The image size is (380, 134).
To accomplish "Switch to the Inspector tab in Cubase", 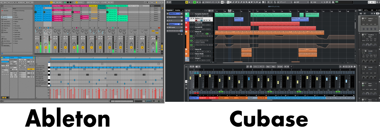I will pos(170,10).
